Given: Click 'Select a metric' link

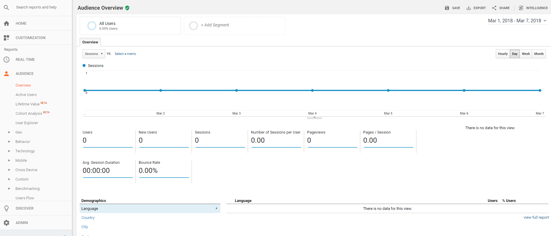Looking at the screenshot, I should tap(125, 54).
